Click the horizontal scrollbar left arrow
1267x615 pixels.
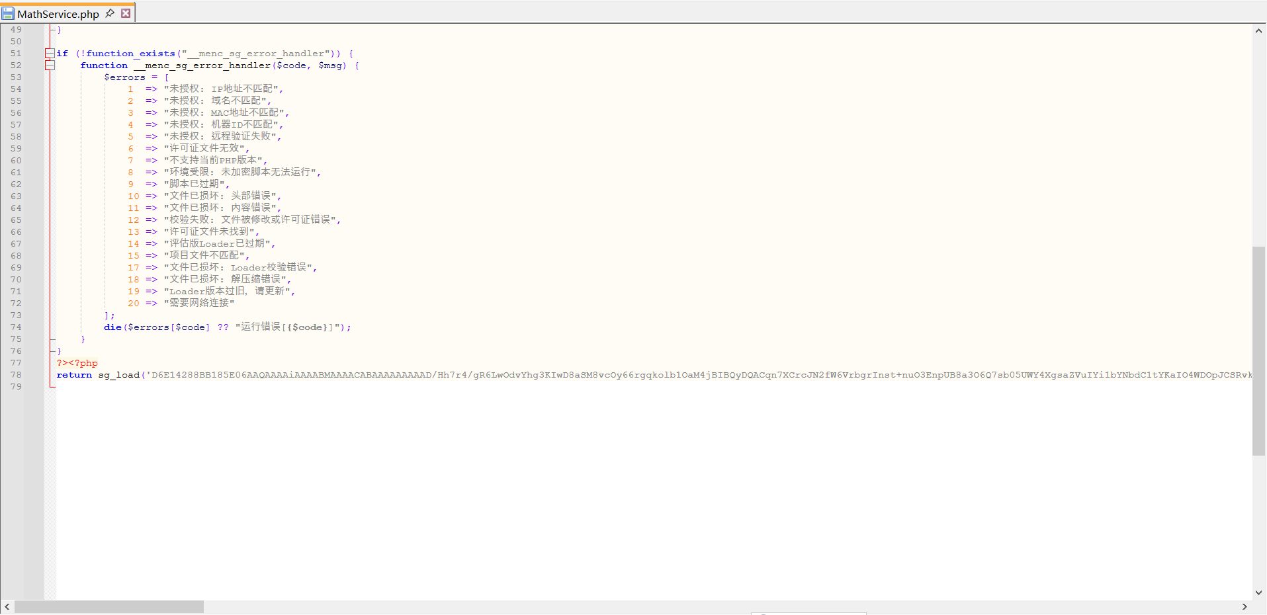click(x=7, y=606)
